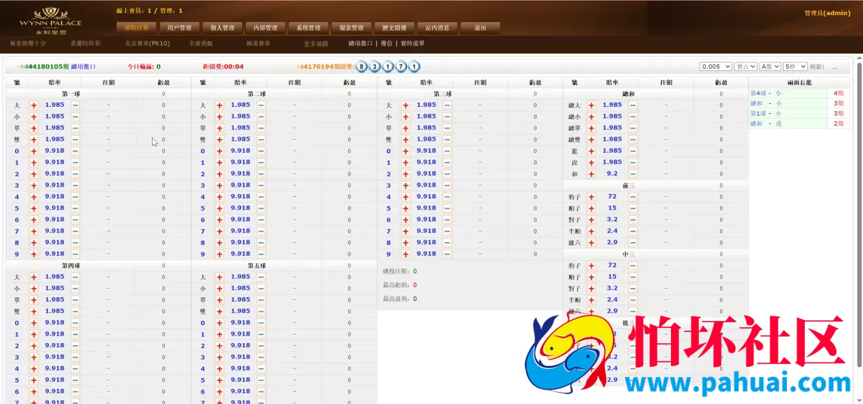Select the 北京賽車(PK10) game tab
Image resolution: width=863 pixels, height=404 pixels.
147,43
